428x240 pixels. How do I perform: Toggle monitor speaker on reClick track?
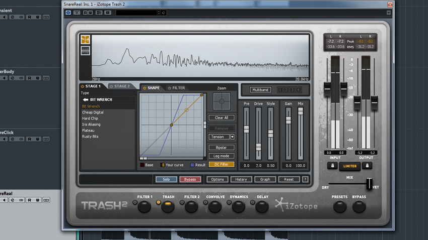pos(4,139)
